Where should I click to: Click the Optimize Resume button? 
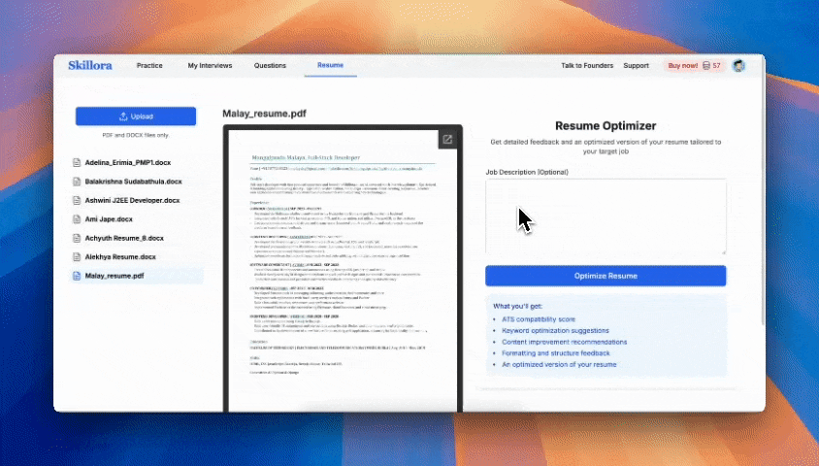point(606,276)
